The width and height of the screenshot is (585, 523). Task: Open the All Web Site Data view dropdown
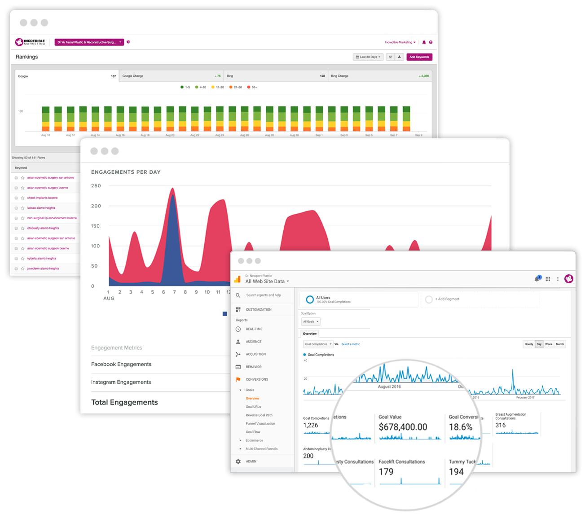pos(267,281)
